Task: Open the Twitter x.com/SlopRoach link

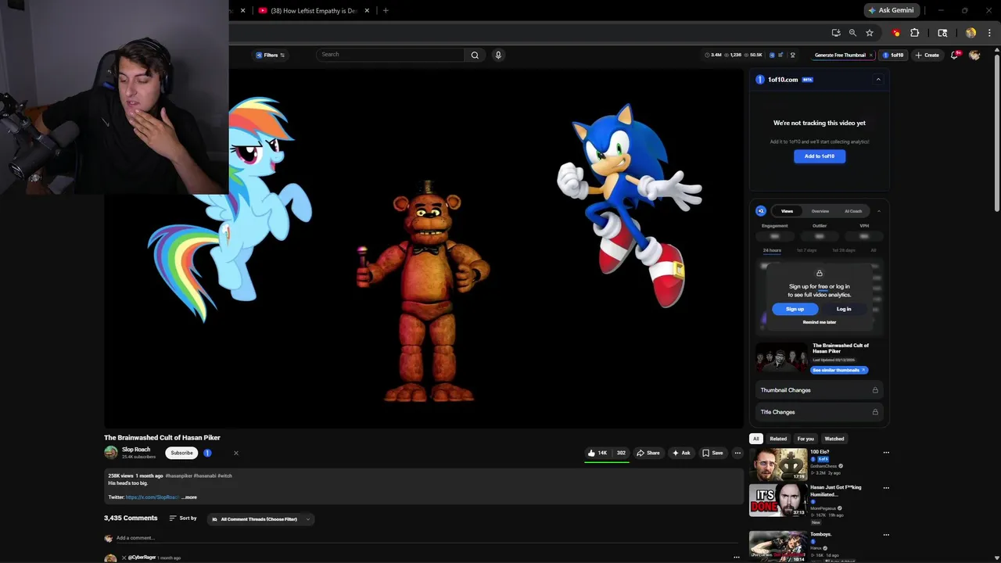Action: 152,497
